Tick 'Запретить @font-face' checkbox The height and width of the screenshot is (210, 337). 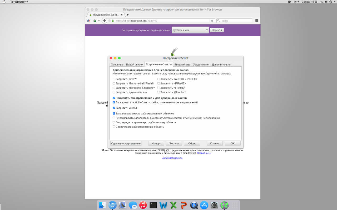[159, 92]
